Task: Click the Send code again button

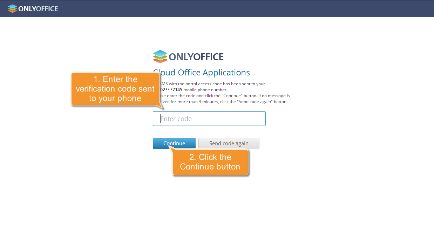Action: 229,143
